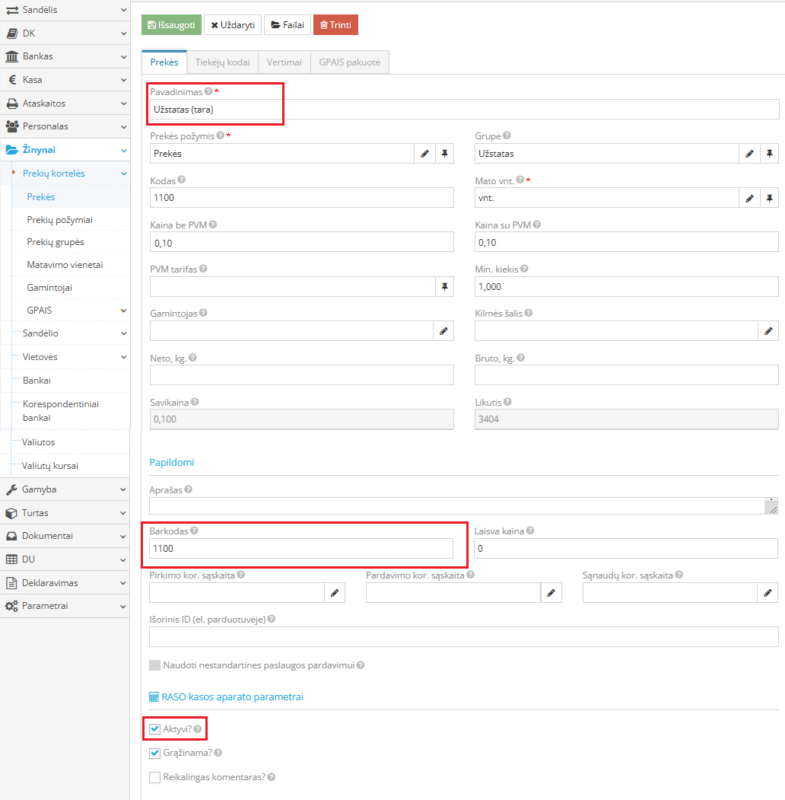Click the pencil edit icon for Mato vnt.
This screenshot has height=800, width=785.
(x=749, y=198)
